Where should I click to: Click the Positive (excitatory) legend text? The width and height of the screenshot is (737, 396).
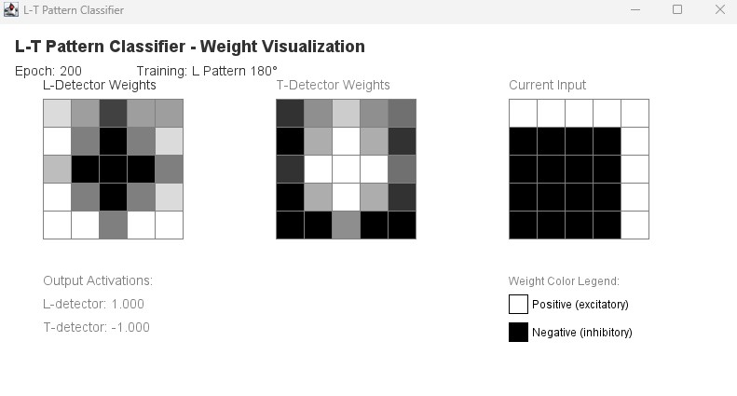[580, 305]
